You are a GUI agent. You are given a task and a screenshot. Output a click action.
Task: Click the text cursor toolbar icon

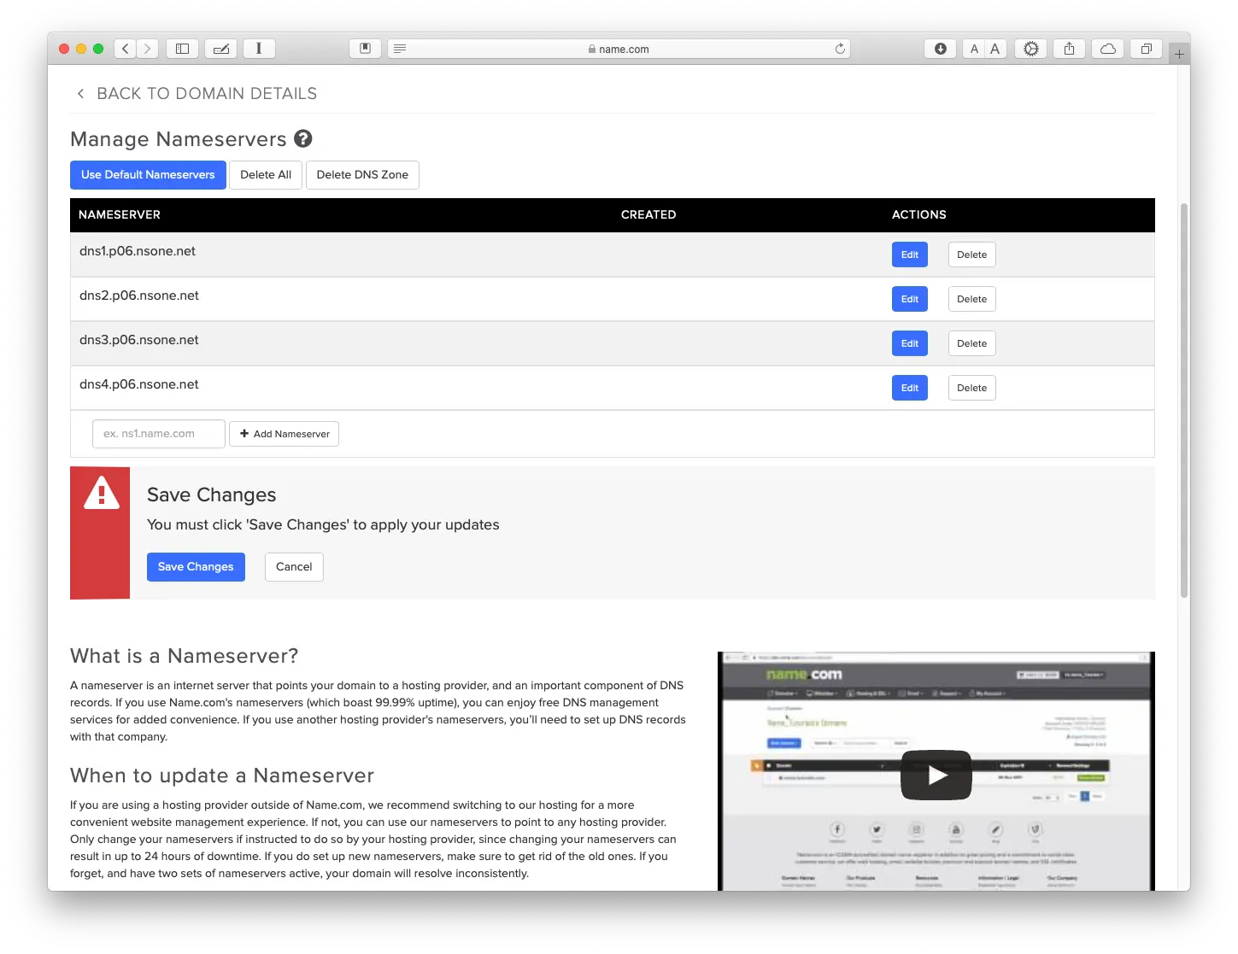click(x=259, y=49)
